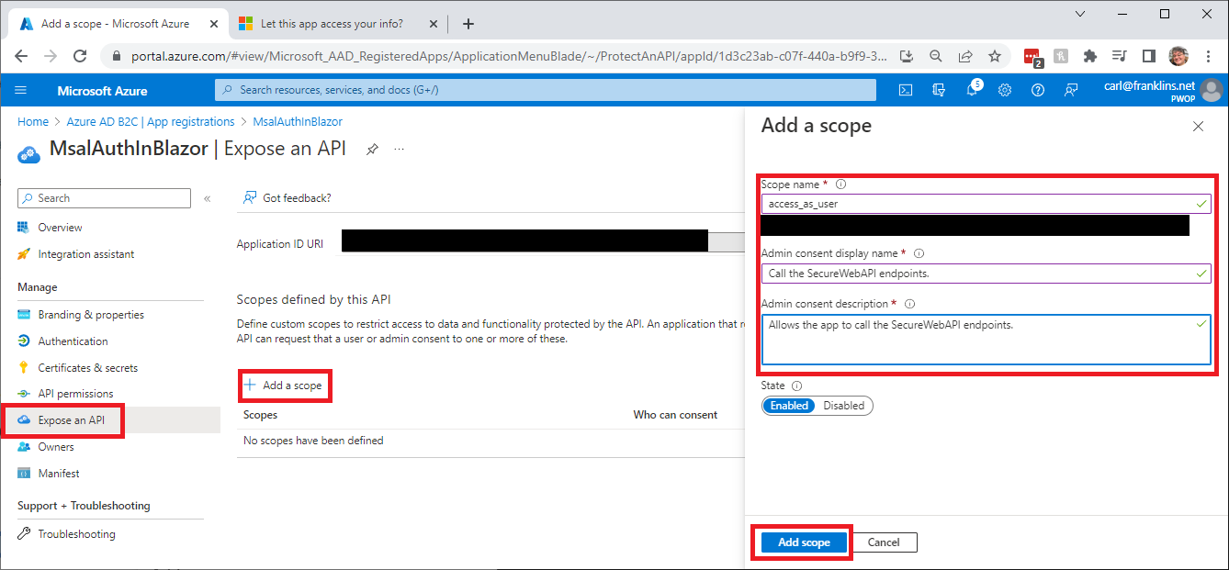The width and height of the screenshot is (1229, 570).
Task: Close the Add a scope panel
Action: click(1198, 127)
